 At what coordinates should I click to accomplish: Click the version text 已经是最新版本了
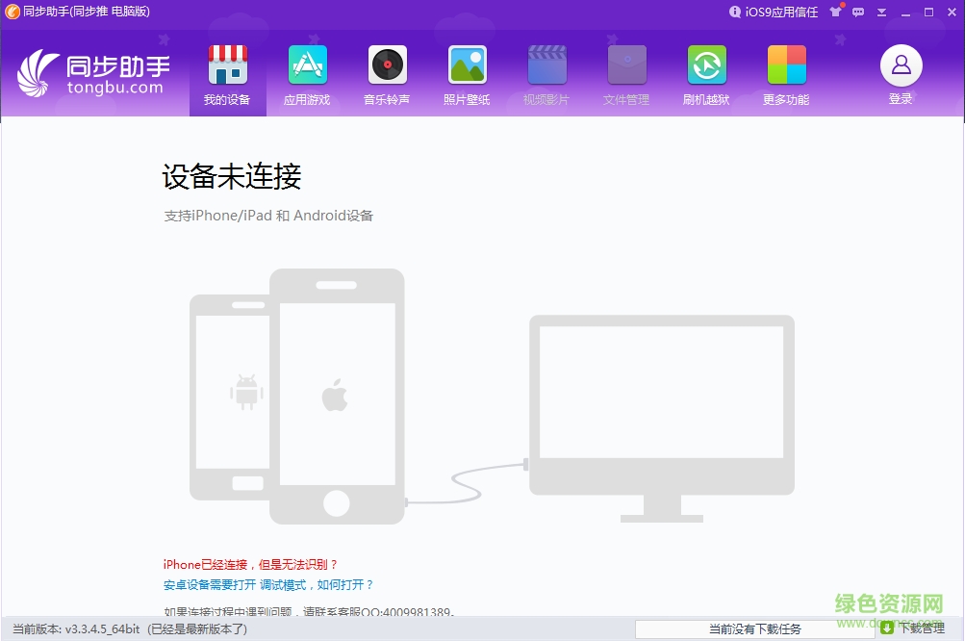point(197,630)
